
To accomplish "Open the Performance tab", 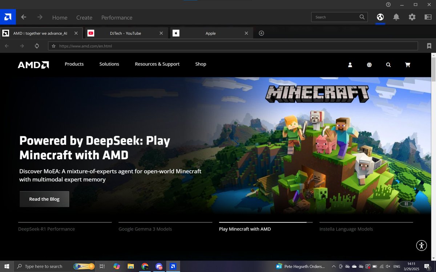I will tap(117, 17).
